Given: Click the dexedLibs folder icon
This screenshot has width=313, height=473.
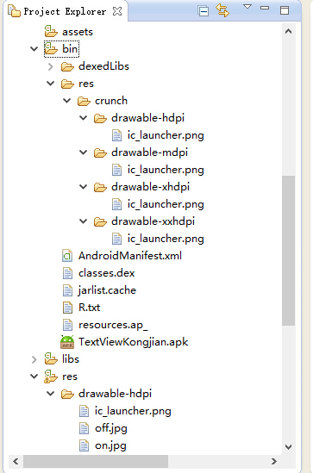Looking at the screenshot, I should (x=67, y=66).
